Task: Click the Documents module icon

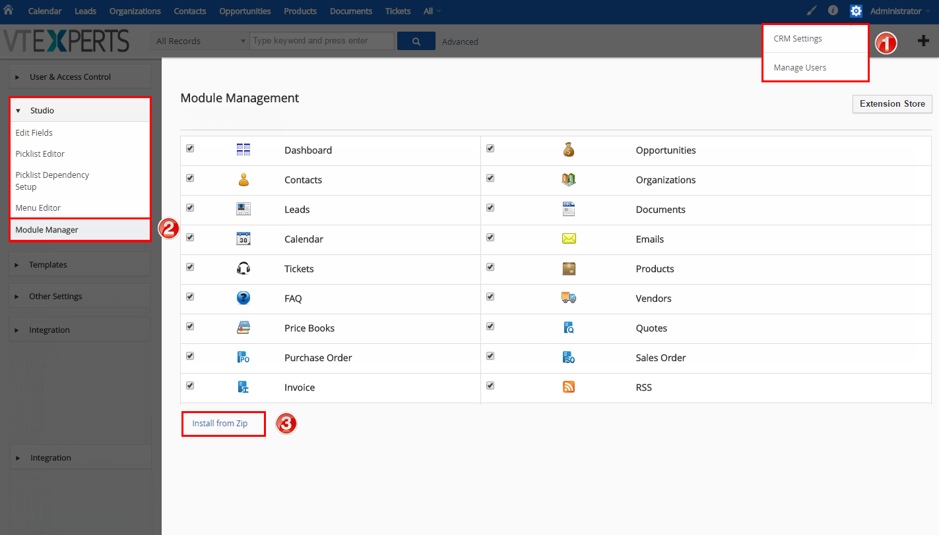Action: pos(569,209)
